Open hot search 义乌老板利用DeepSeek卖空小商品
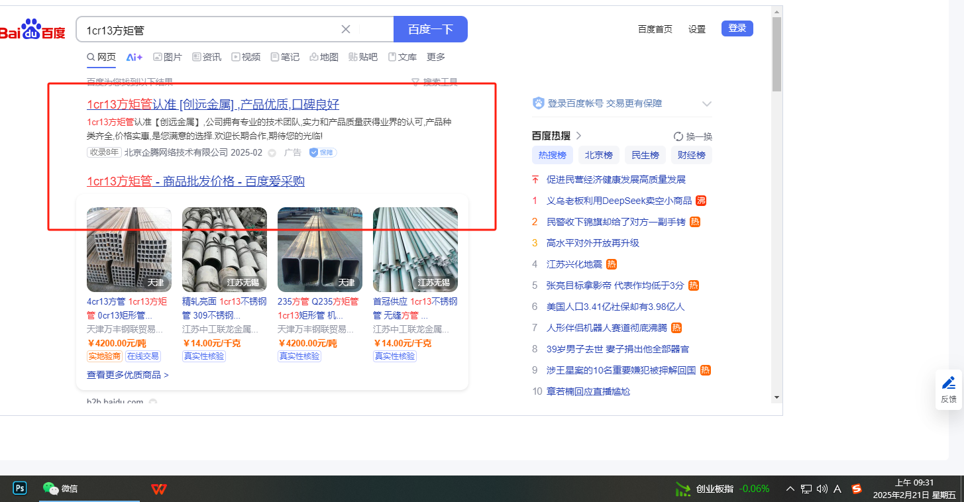This screenshot has height=502, width=964. (x=619, y=201)
